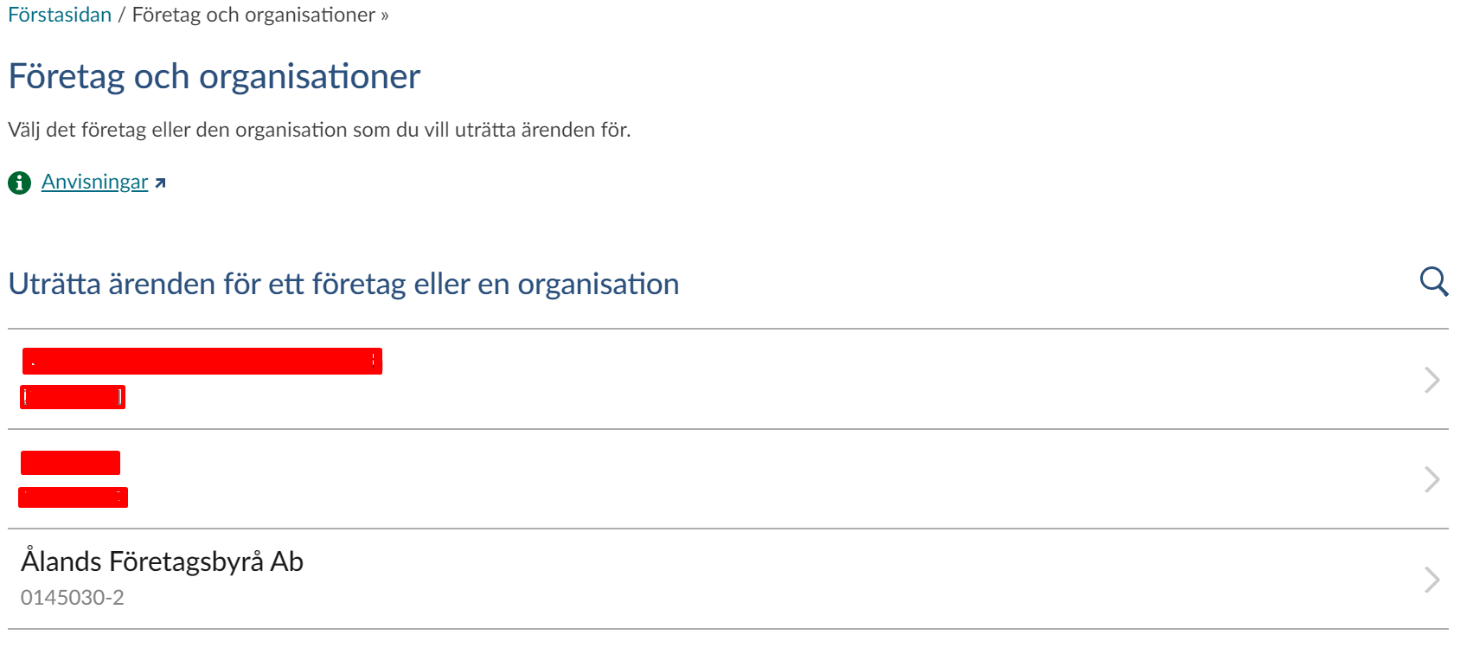Open Ålands Företagsbyrå Ab row chevron
This screenshot has width=1473, height=654.
pos(1431,579)
